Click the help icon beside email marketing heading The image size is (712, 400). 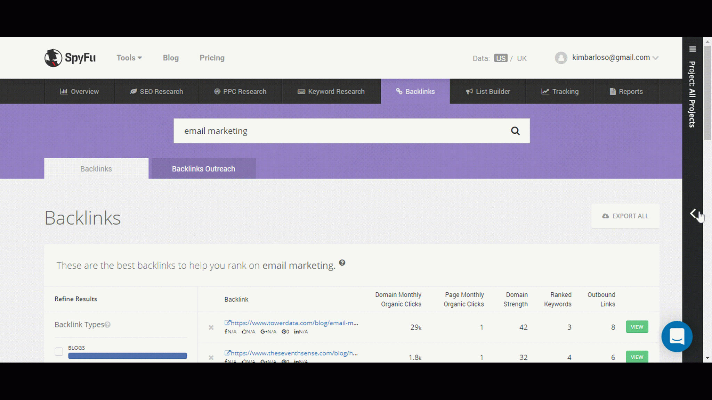[342, 263]
